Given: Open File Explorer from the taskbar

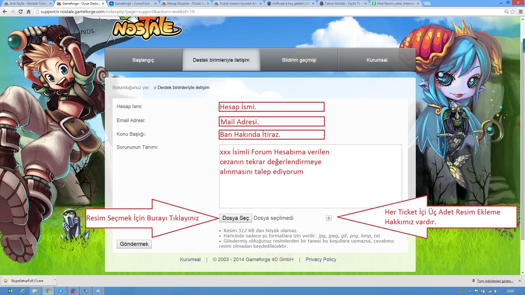Looking at the screenshot, I should [x=35, y=291].
